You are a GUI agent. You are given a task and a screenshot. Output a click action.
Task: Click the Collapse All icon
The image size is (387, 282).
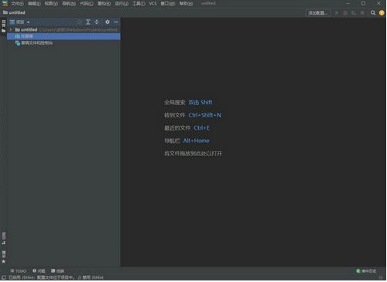(97, 22)
